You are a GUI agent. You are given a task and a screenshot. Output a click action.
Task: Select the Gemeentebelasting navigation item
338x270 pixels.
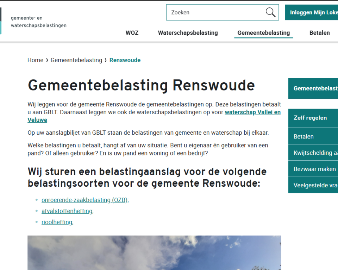pos(263,33)
